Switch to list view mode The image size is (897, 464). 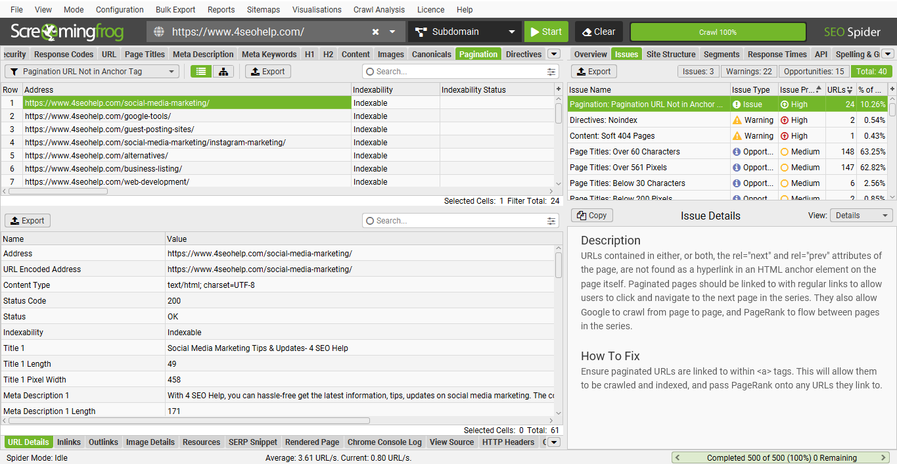(x=202, y=71)
